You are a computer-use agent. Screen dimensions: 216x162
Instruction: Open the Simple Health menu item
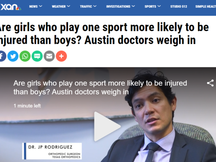coord(206,6)
